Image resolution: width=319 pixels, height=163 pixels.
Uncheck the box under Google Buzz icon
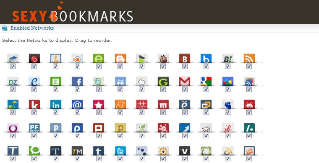[x=227, y=89]
